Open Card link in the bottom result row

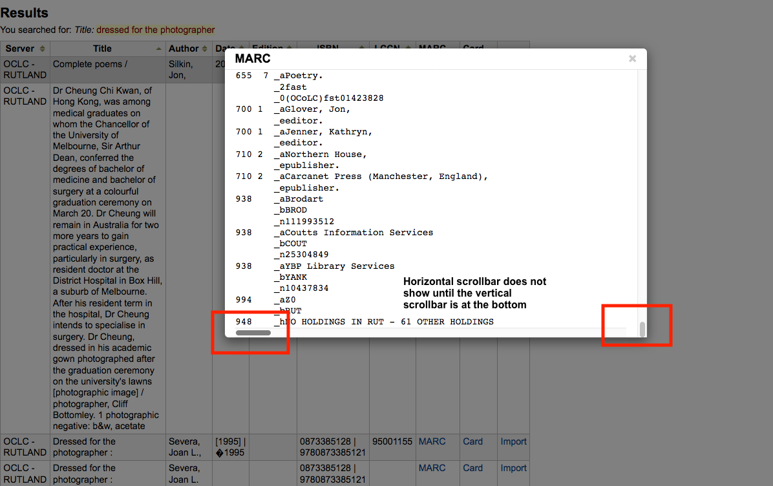(472, 468)
